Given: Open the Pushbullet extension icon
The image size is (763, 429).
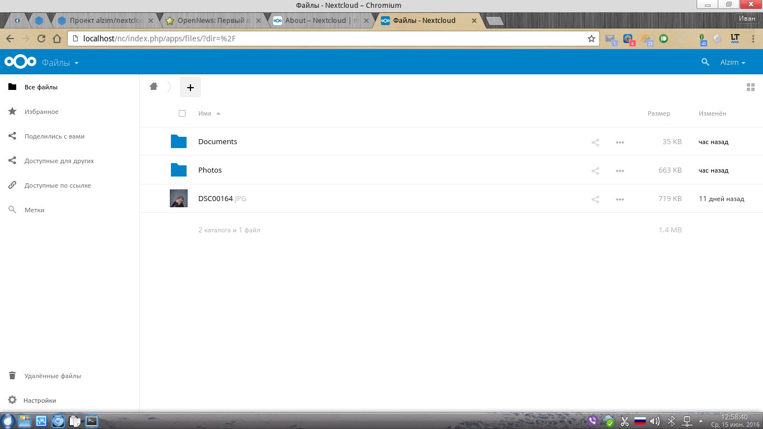Looking at the screenshot, I should pyautogui.click(x=664, y=39).
